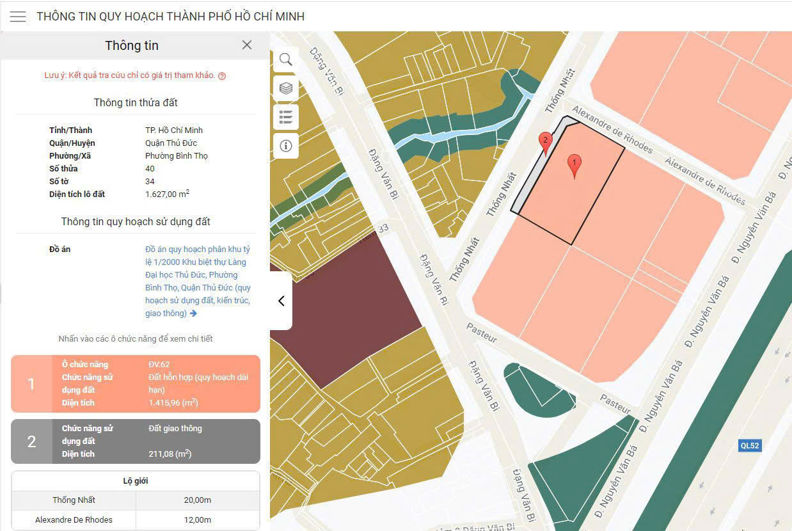Select the Alexandre De Rhodes row
This screenshot has height=531, width=792.
pos(136,519)
